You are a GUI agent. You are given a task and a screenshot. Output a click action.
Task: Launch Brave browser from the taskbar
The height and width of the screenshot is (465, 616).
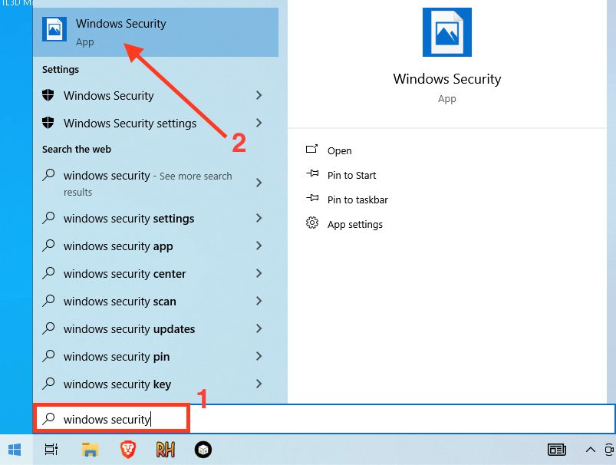coord(127,450)
